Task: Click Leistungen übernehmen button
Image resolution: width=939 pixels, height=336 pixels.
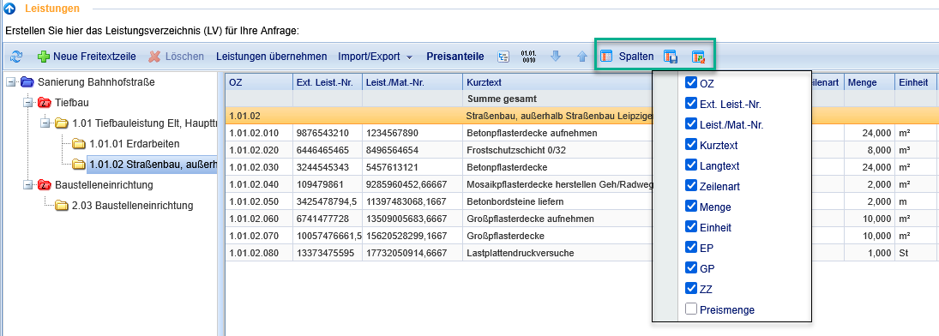Action: [x=271, y=57]
